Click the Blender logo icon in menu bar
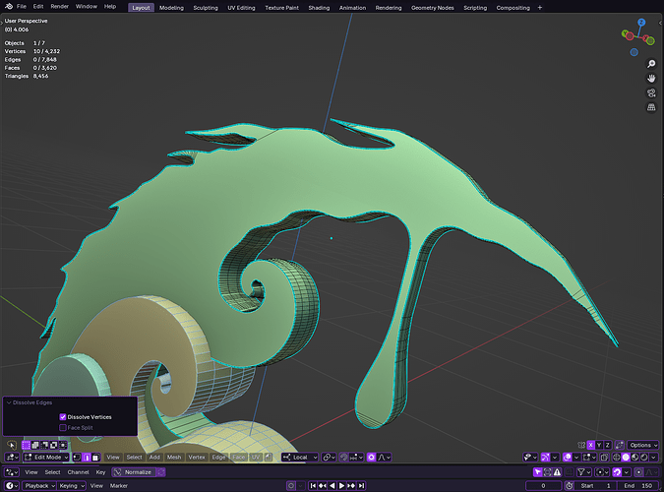664x492 pixels. click(9, 6)
